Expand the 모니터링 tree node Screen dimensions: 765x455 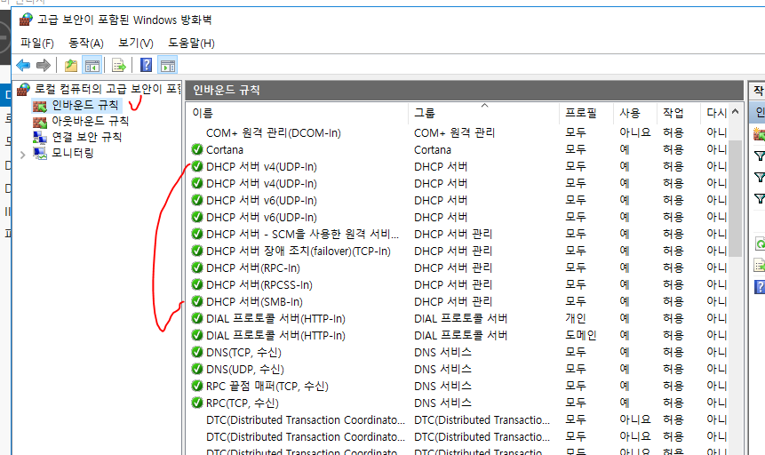[22, 155]
